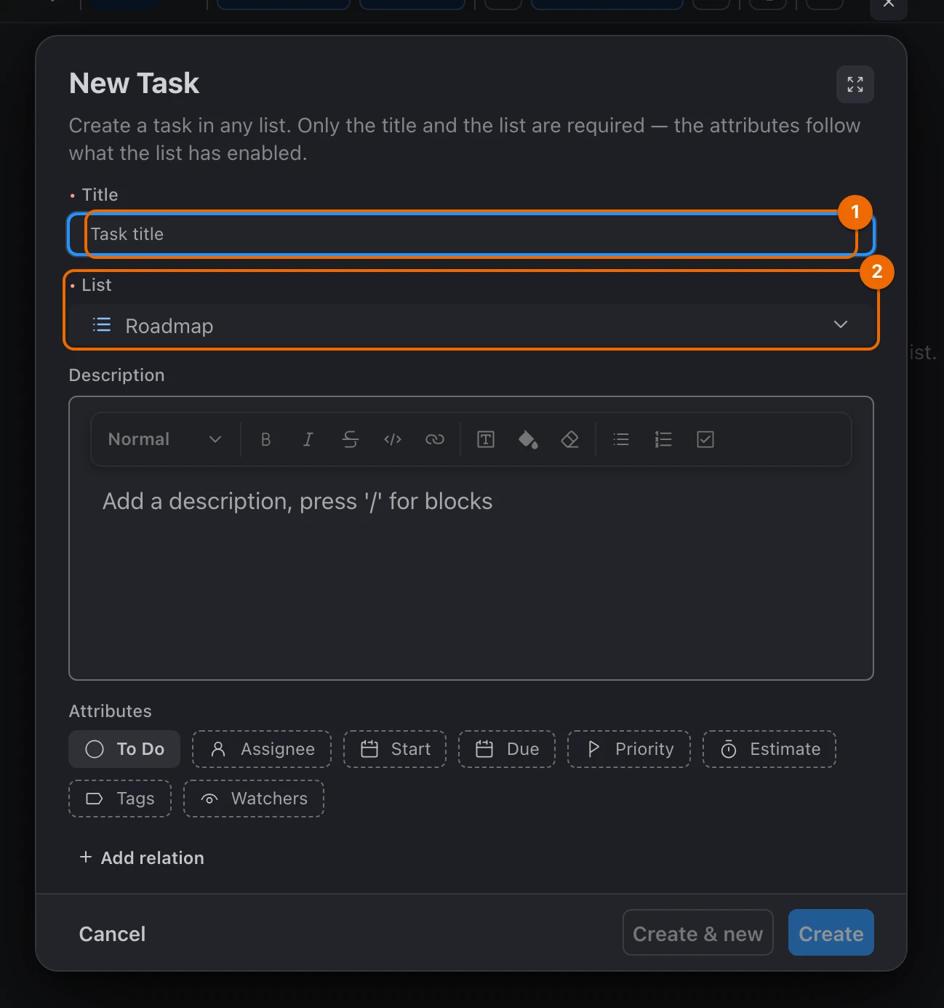
Task: Apply strikethrough formatting
Action: pyautogui.click(x=350, y=439)
